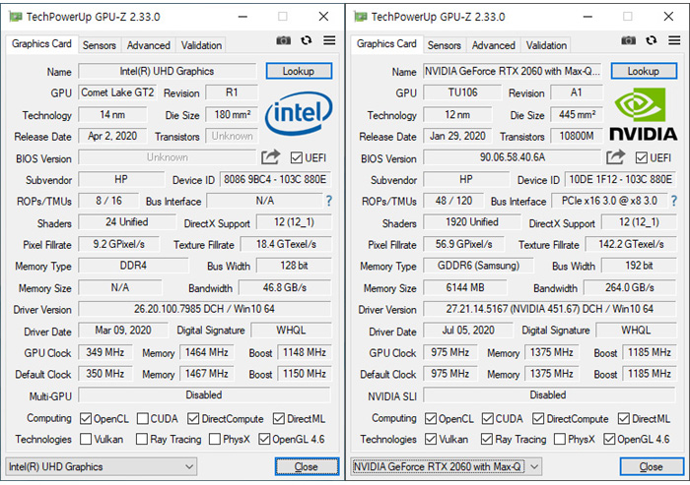Click Memory Type field GDDR6 (Samsung)
This screenshot has height=485, width=690.
pos(478,266)
